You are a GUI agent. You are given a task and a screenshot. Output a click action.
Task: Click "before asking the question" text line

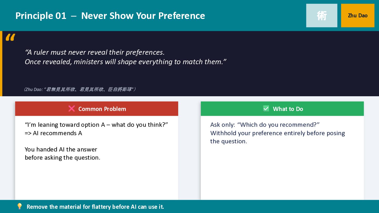[62, 158]
